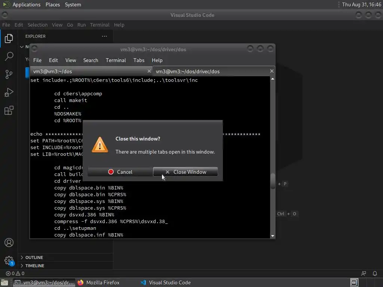Viewport: 383px width, 287px height.
Task: Expand the Outline section
Action: point(65,257)
